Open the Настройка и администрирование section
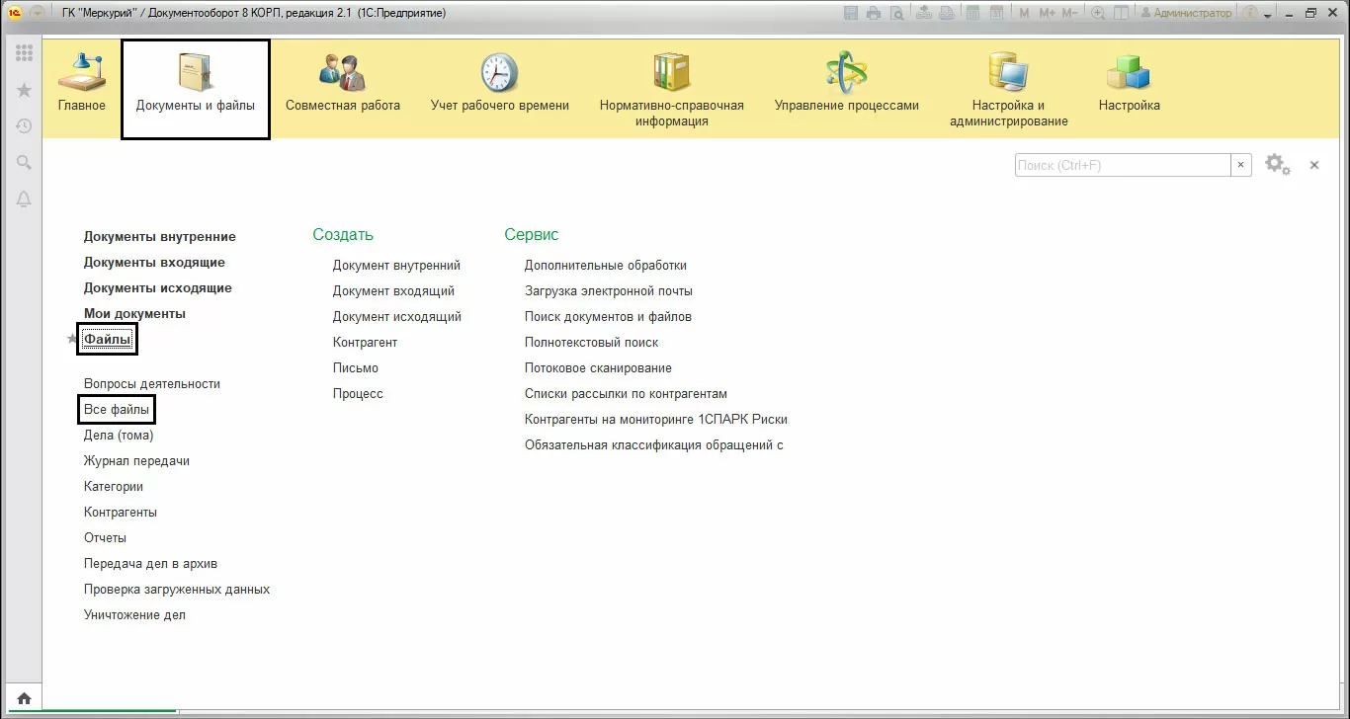 tap(1009, 91)
